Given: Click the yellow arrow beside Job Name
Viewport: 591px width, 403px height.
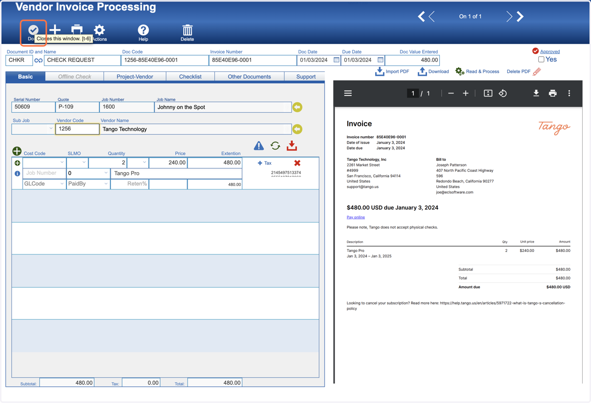Looking at the screenshot, I should 297,107.
